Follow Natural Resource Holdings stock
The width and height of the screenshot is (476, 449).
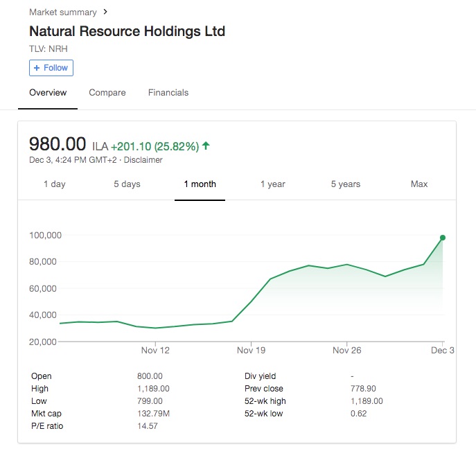[51, 68]
